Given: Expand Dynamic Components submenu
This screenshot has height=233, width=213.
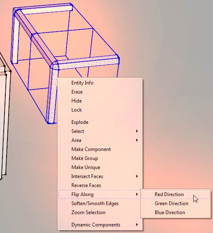Looking at the screenshot, I should click(x=100, y=225).
